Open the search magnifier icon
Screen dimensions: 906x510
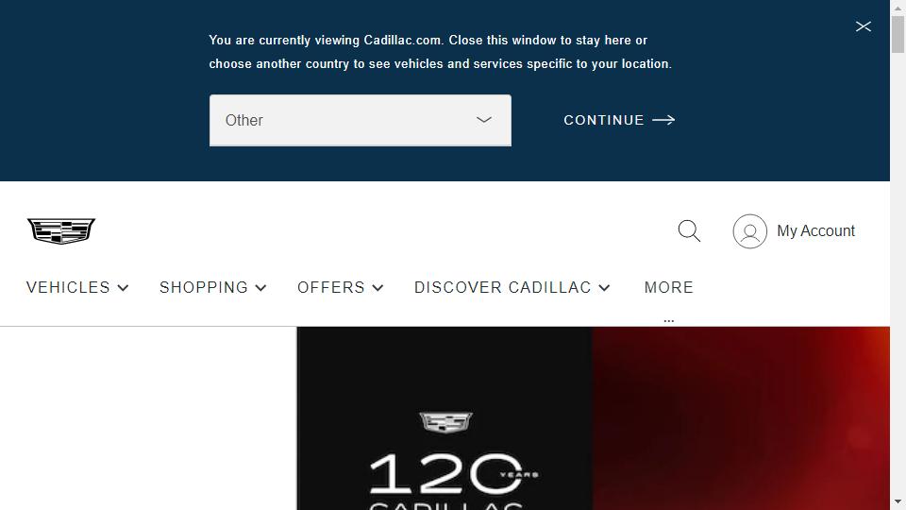coord(689,230)
